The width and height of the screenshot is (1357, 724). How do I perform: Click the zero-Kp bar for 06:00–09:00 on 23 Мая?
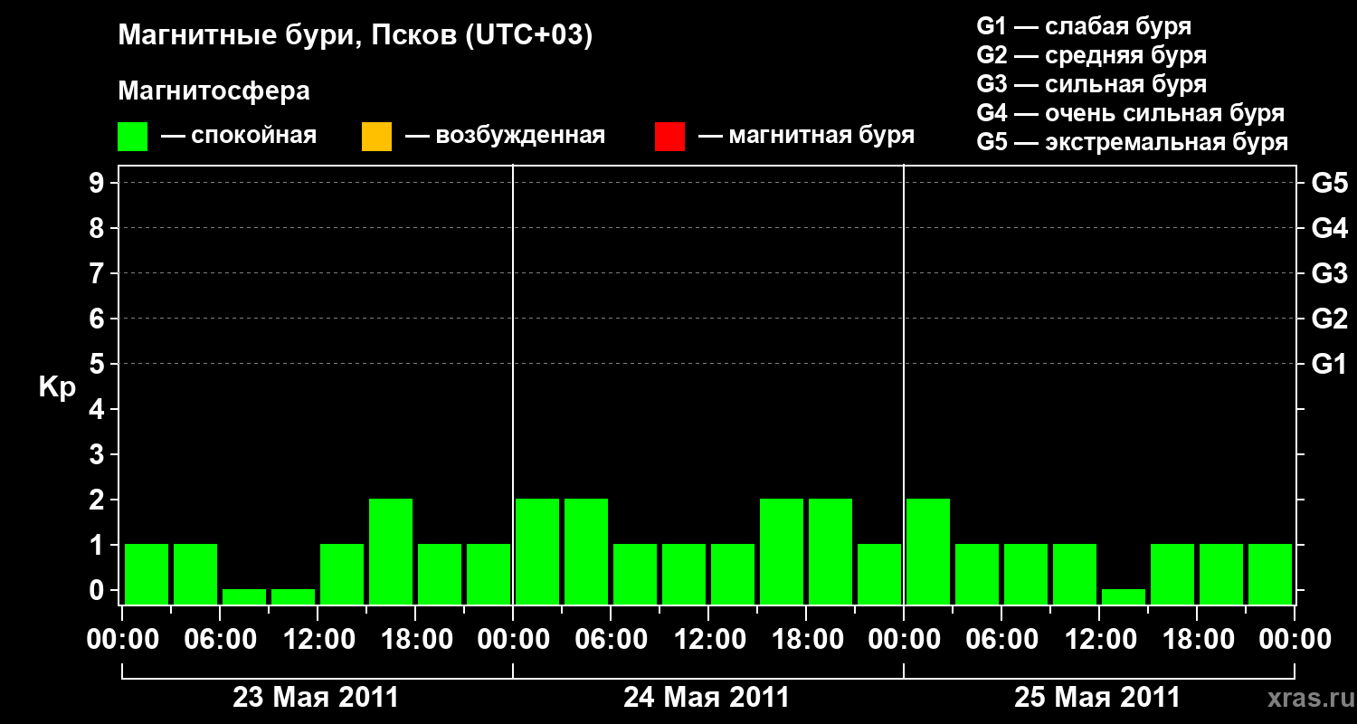tap(244, 596)
